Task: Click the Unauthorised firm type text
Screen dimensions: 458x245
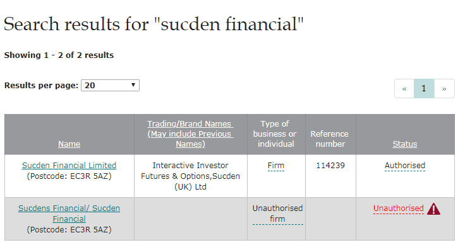Action: 277,214
